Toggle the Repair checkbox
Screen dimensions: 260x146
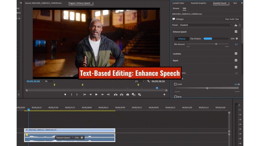236,60
